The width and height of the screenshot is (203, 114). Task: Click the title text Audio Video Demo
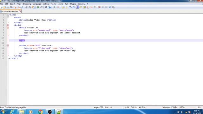(x=37, y=20)
